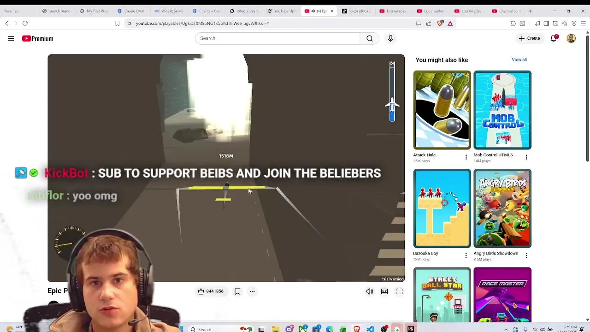Click View all link for suggestions
The height and width of the screenshot is (332, 590).
[x=519, y=59]
